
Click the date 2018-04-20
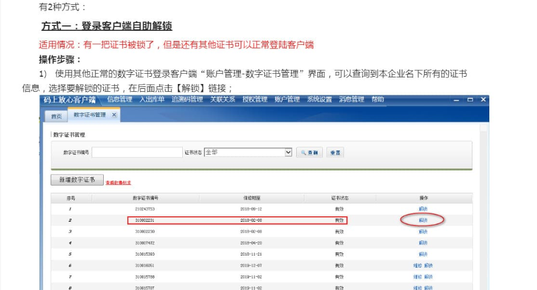251,243
